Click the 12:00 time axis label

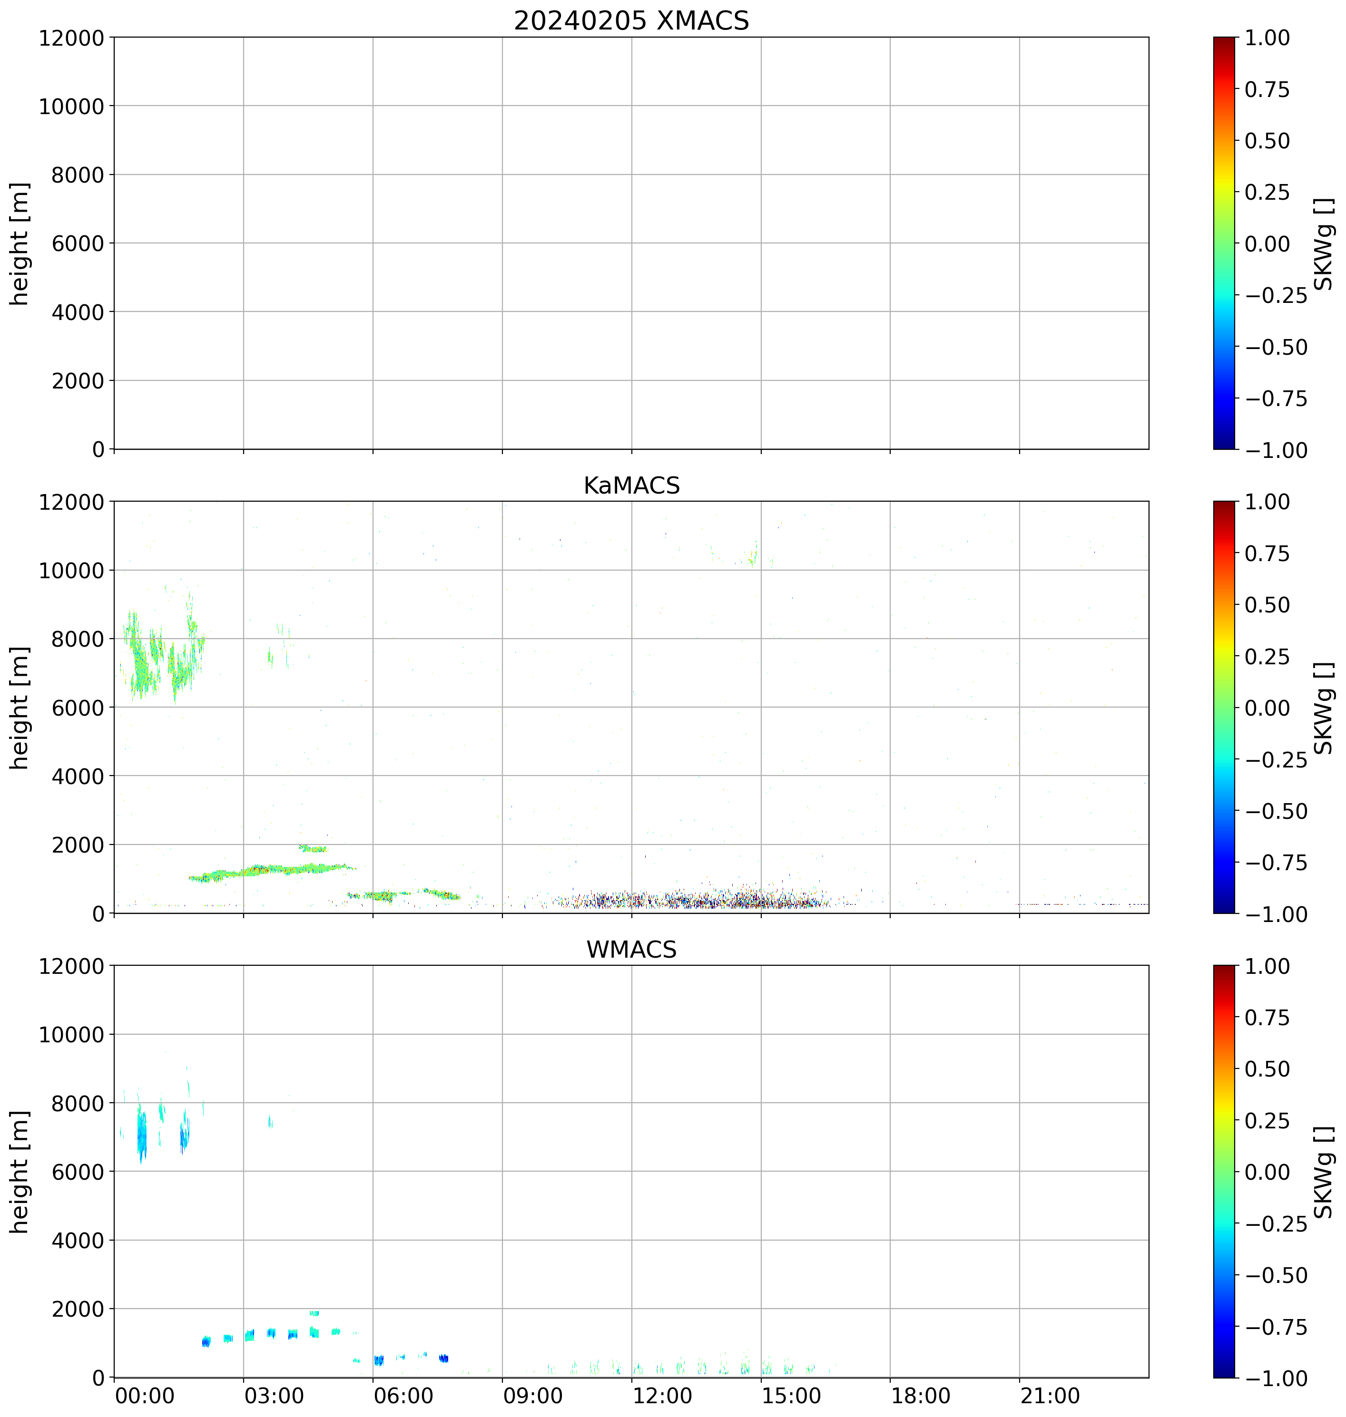pos(662,1396)
